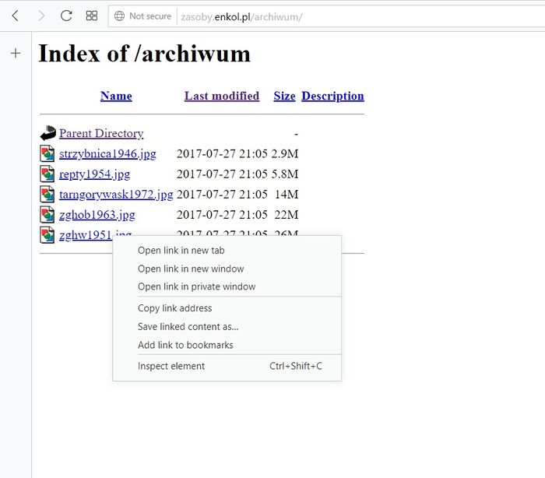The width and height of the screenshot is (545, 478).
Task: Open the tab overview grid icon
Action: [92, 16]
